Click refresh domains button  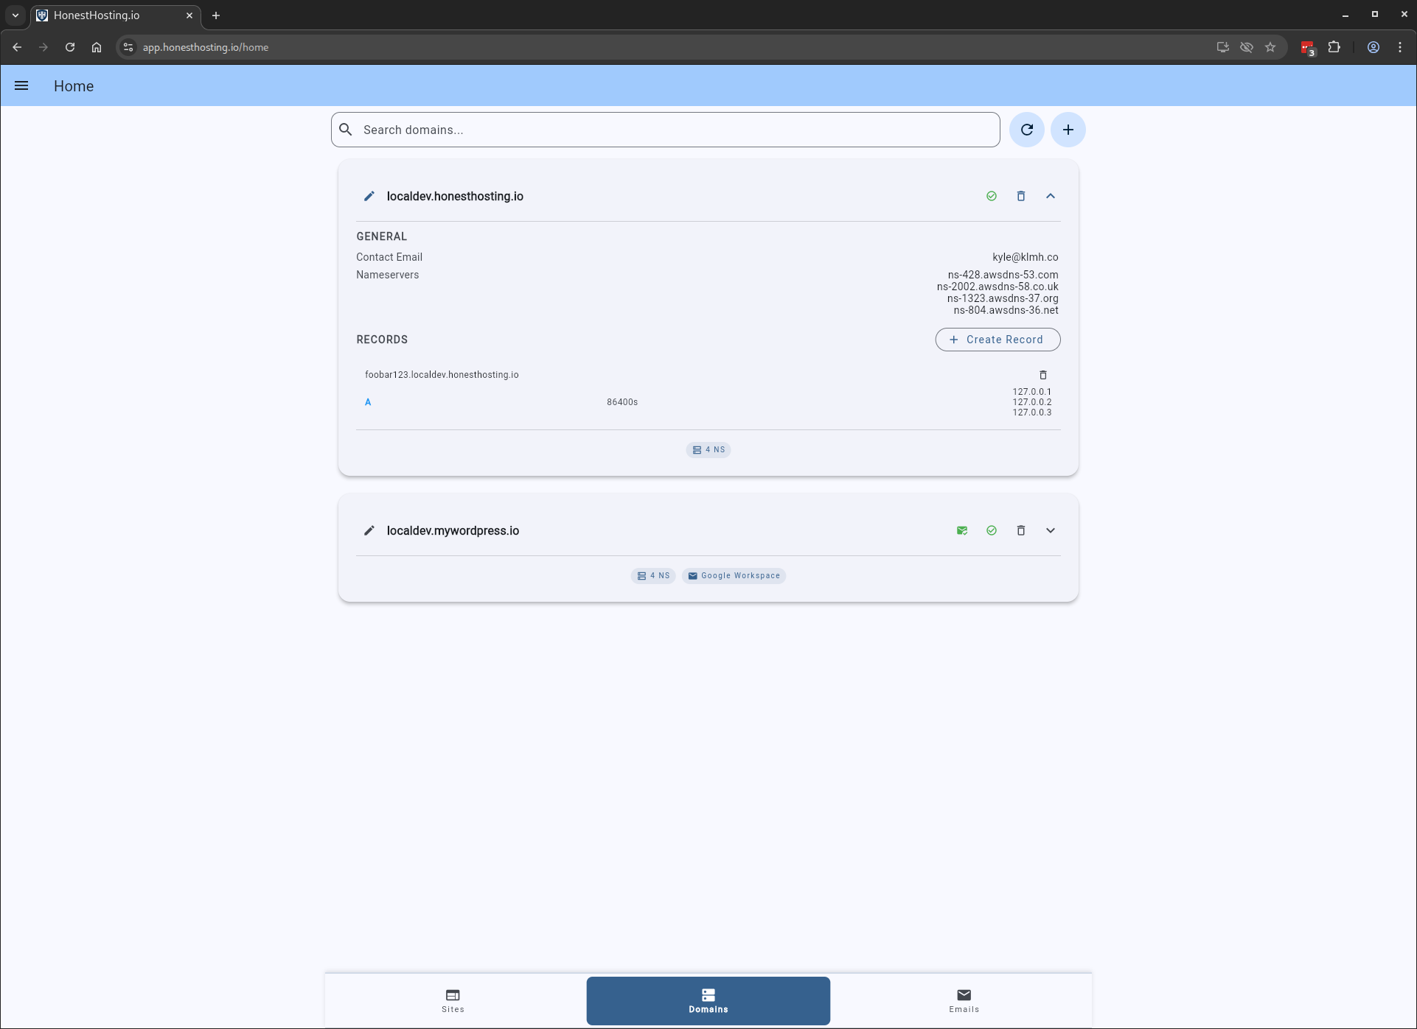[1026, 130]
